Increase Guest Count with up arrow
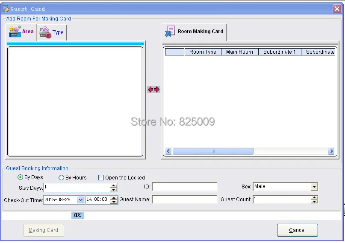Image resolution: width=345 pixels, height=243 pixels. [x=314, y=198]
